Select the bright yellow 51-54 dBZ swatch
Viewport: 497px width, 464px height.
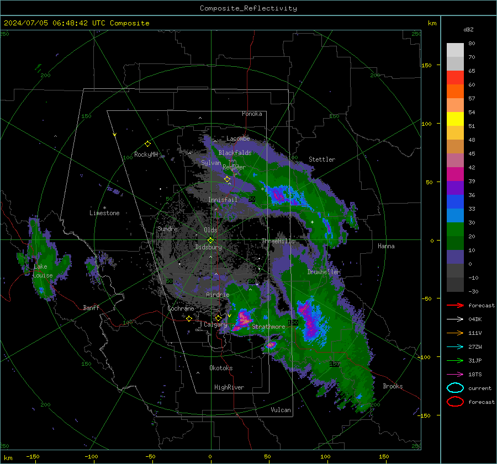coord(455,119)
